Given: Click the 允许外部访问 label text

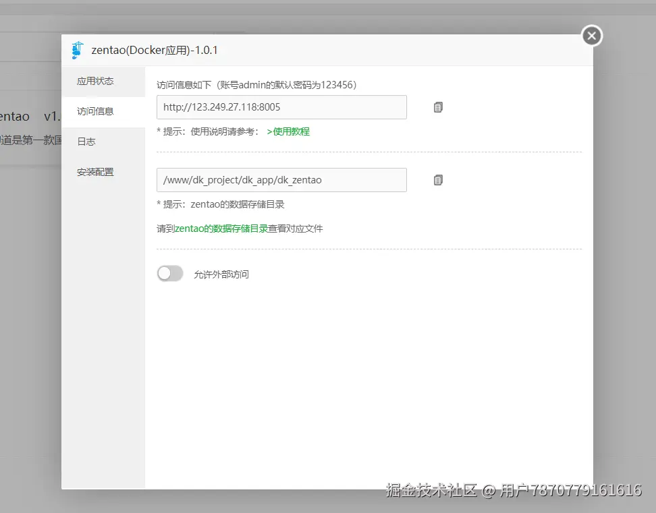Looking at the screenshot, I should point(221,274).
